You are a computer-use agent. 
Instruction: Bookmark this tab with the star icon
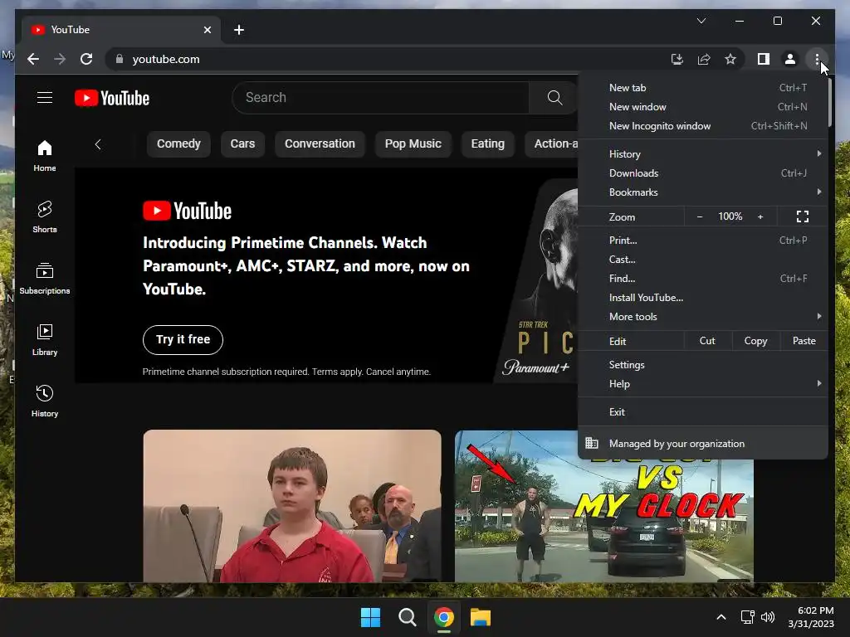tap(730, 59)
